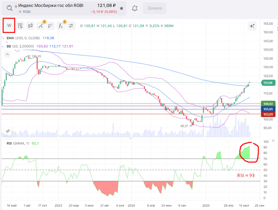Add RGBI index to favorites star
This screenshot has width=278, height=210.
121,8
